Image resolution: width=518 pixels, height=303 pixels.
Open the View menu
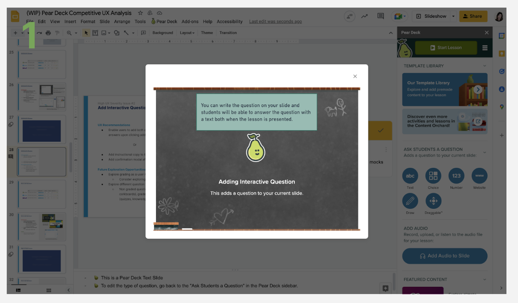coord(55,21)
